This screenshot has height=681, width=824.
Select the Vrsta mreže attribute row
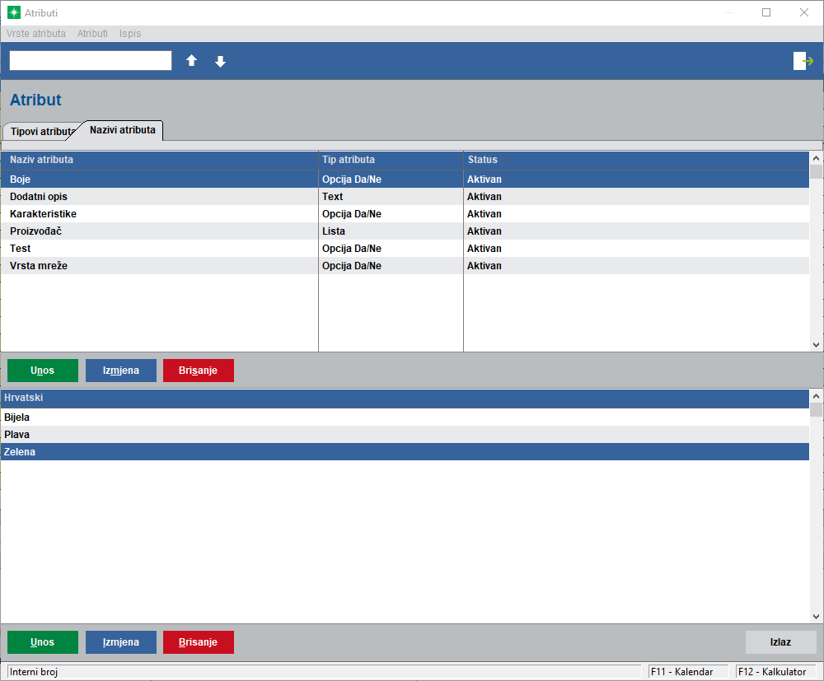[x=39, y=266]
